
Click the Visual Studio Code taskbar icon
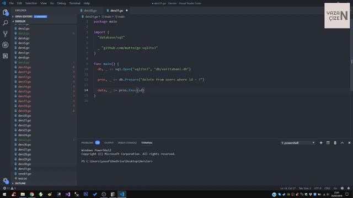122,194
